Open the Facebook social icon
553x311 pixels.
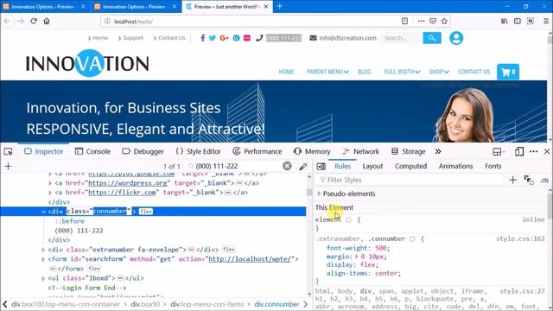tap(203, 38)
